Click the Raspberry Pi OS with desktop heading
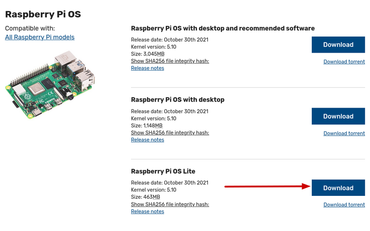Image resolution: width=370 pixels, height=231 pixels. pos(178,100)
